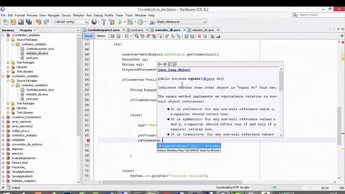This screenshot has width=345, height=194.
Task: Select the factura_final project
Action: point(19,163)
